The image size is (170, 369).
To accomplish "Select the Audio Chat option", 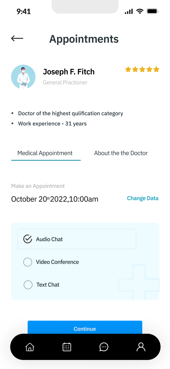I will (77, 239).
